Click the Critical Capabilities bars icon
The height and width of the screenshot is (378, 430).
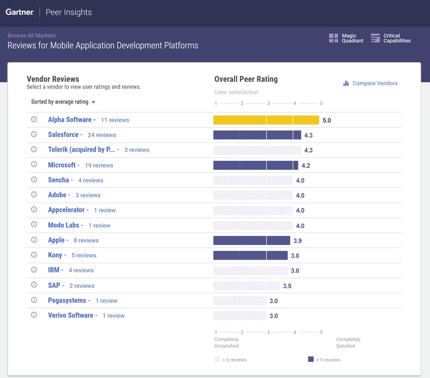(375, 38)
